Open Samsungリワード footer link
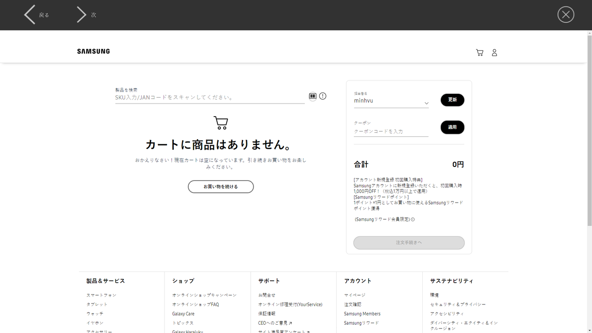592x333 pixels. [x=361, y=323]
